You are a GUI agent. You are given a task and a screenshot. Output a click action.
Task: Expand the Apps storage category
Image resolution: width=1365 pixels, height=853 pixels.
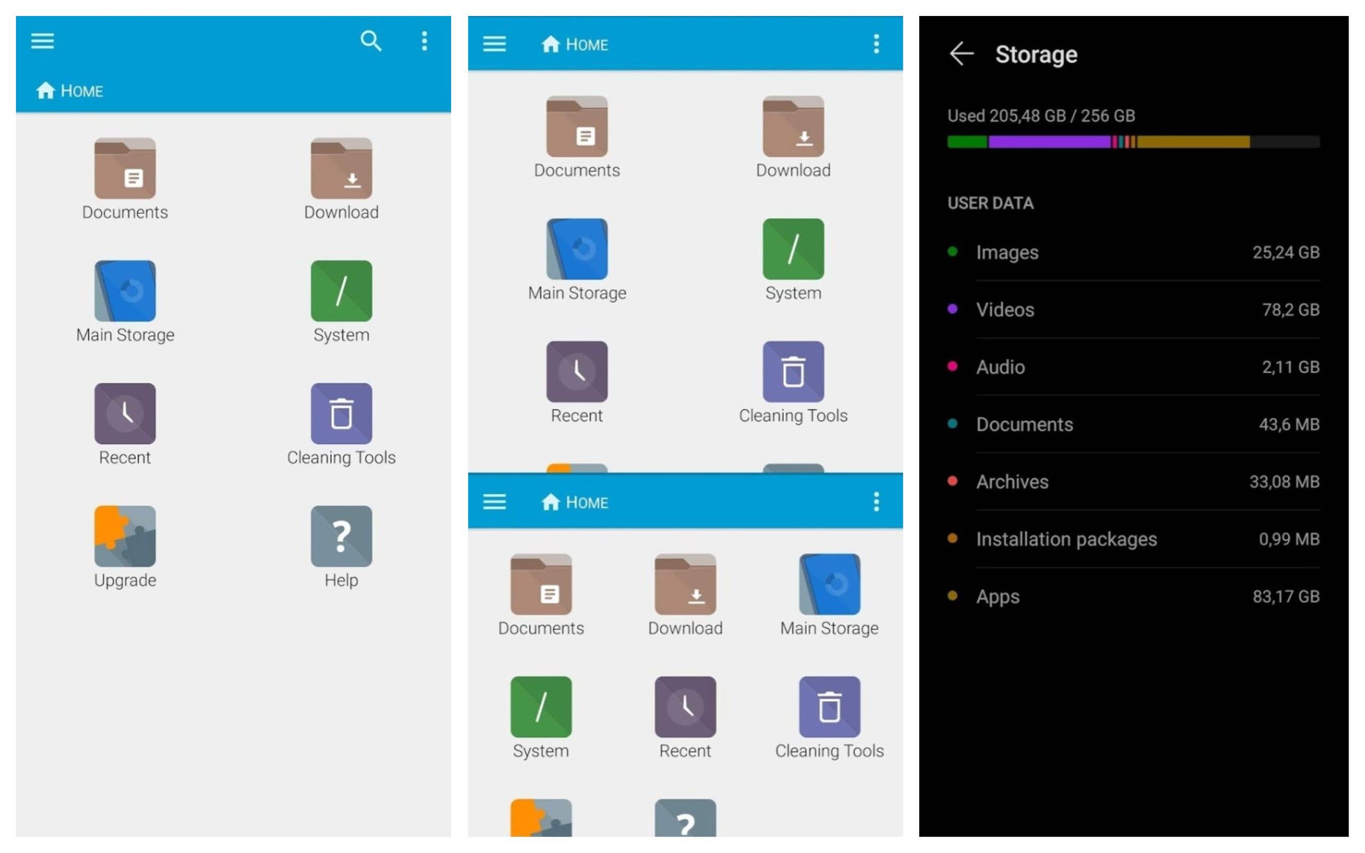[997, 597]
